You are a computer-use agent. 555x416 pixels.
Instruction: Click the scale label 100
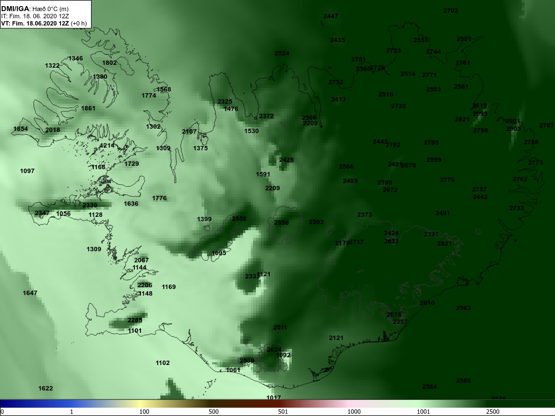(144, 412)
